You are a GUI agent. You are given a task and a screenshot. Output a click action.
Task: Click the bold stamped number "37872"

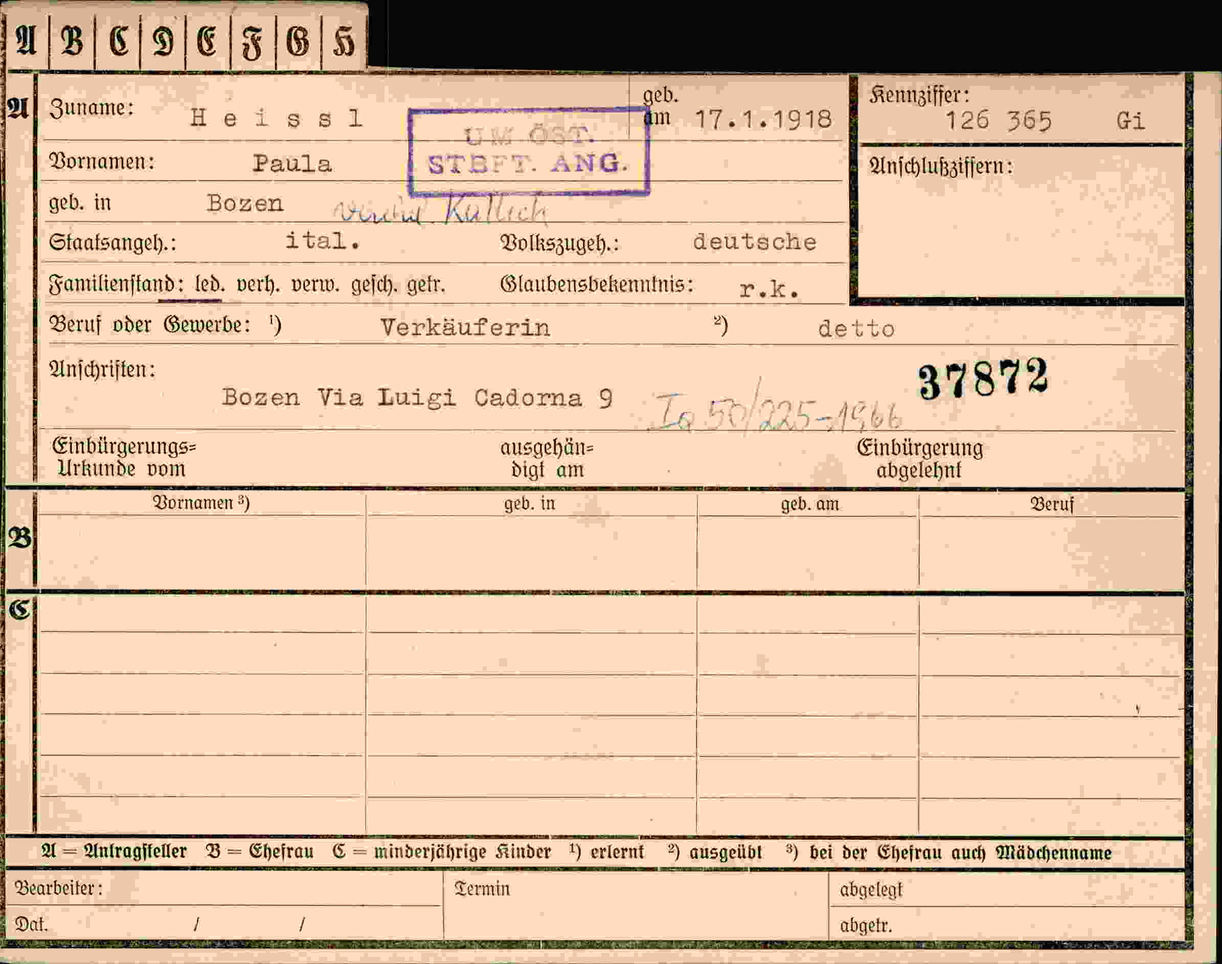pyautogui.click(x=983, y=378)
